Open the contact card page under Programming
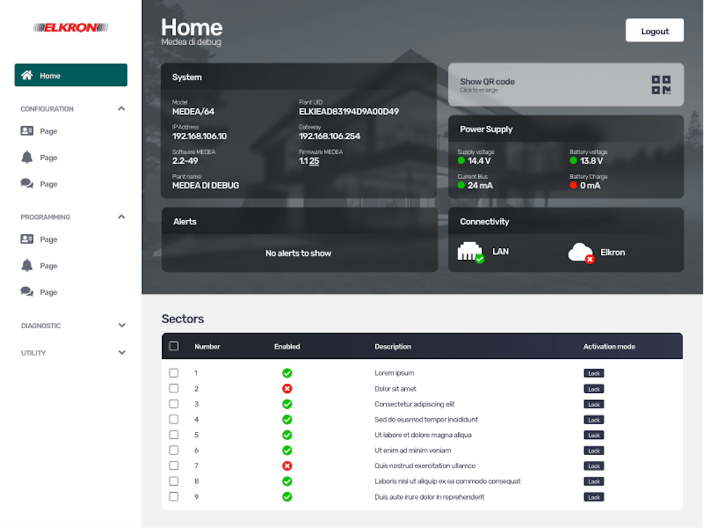704x528 pixels. pos(27,239)
